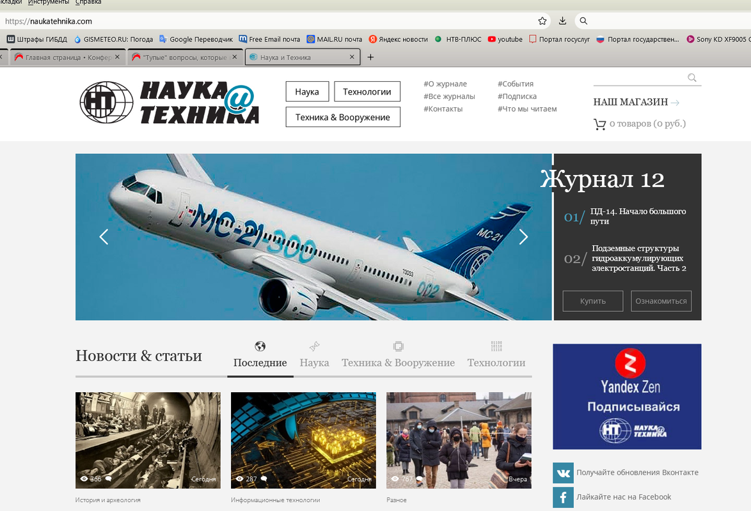The width and height of the screenshot is (751, 511).
Task: Click the Получайте обновления Вконтакте link
Action: 638,473
